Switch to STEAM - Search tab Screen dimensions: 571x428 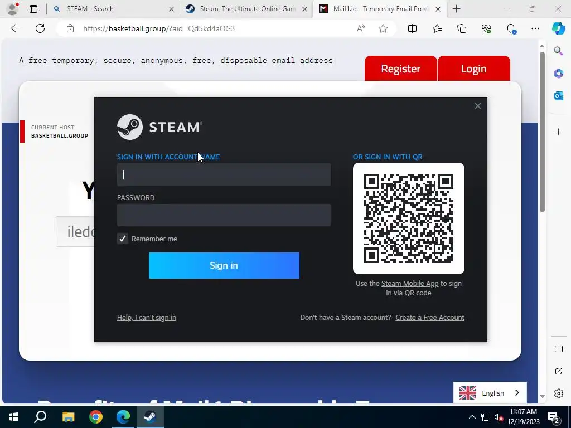tap(113, 9)
